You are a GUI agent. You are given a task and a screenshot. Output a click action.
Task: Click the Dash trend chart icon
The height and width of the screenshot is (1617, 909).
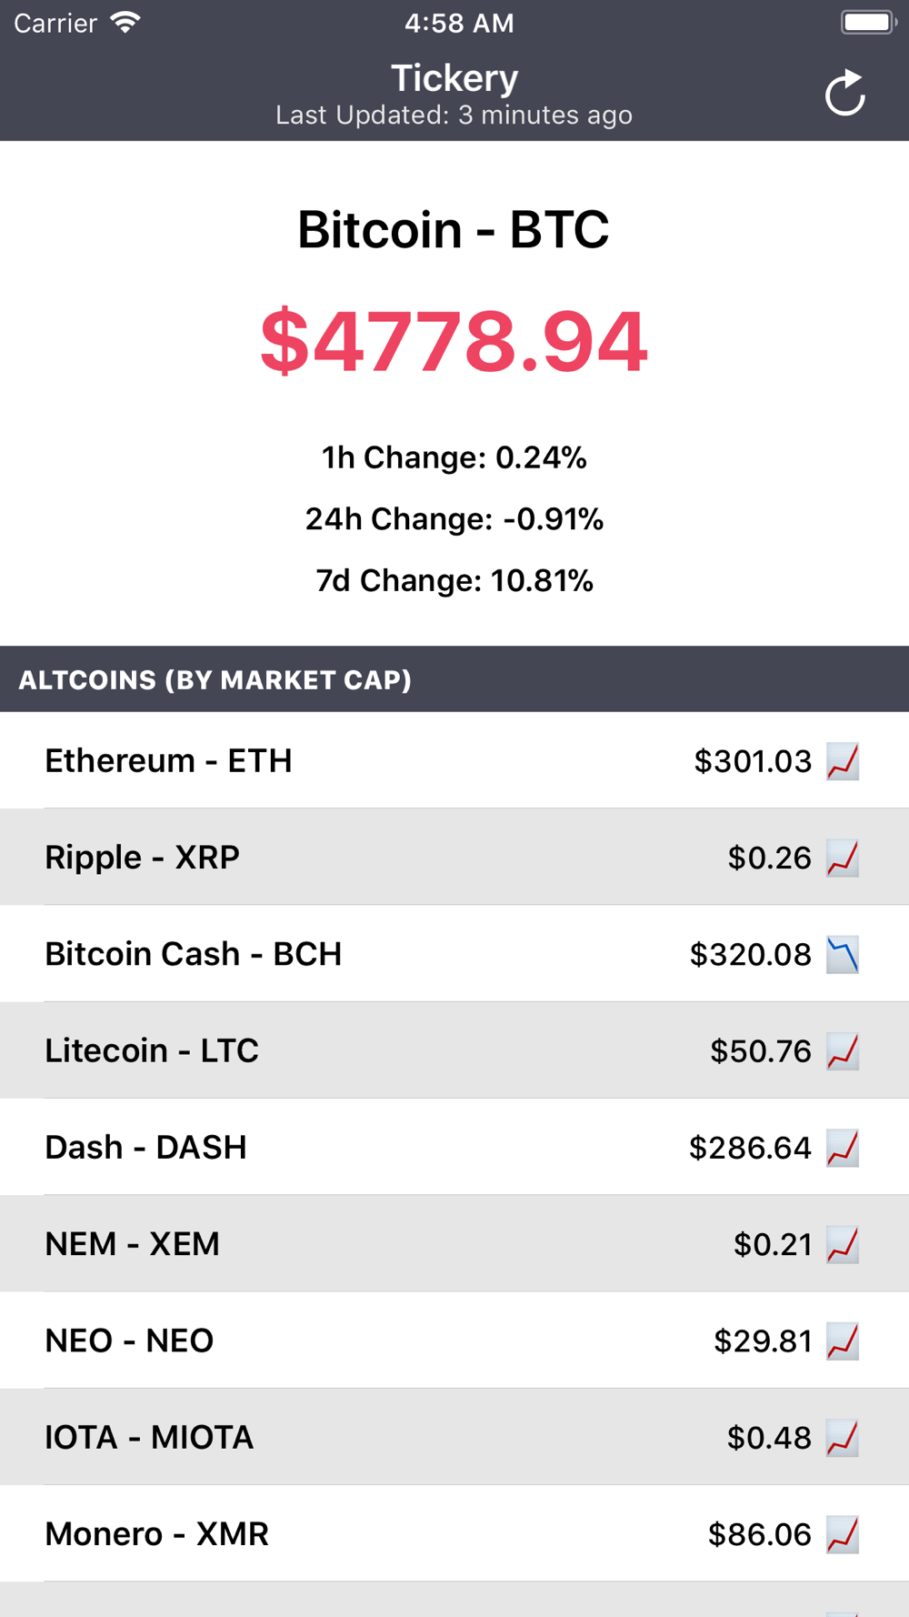pos(843,1148)
